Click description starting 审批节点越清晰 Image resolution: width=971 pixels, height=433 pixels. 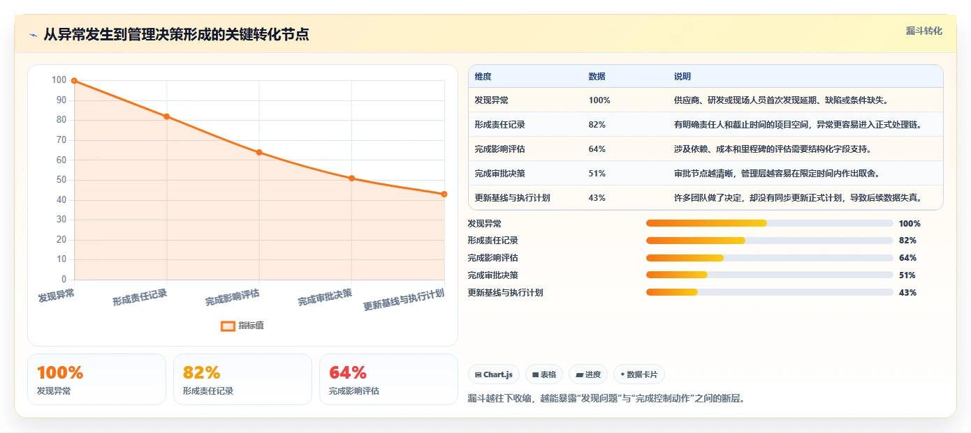tap(777, 174)
